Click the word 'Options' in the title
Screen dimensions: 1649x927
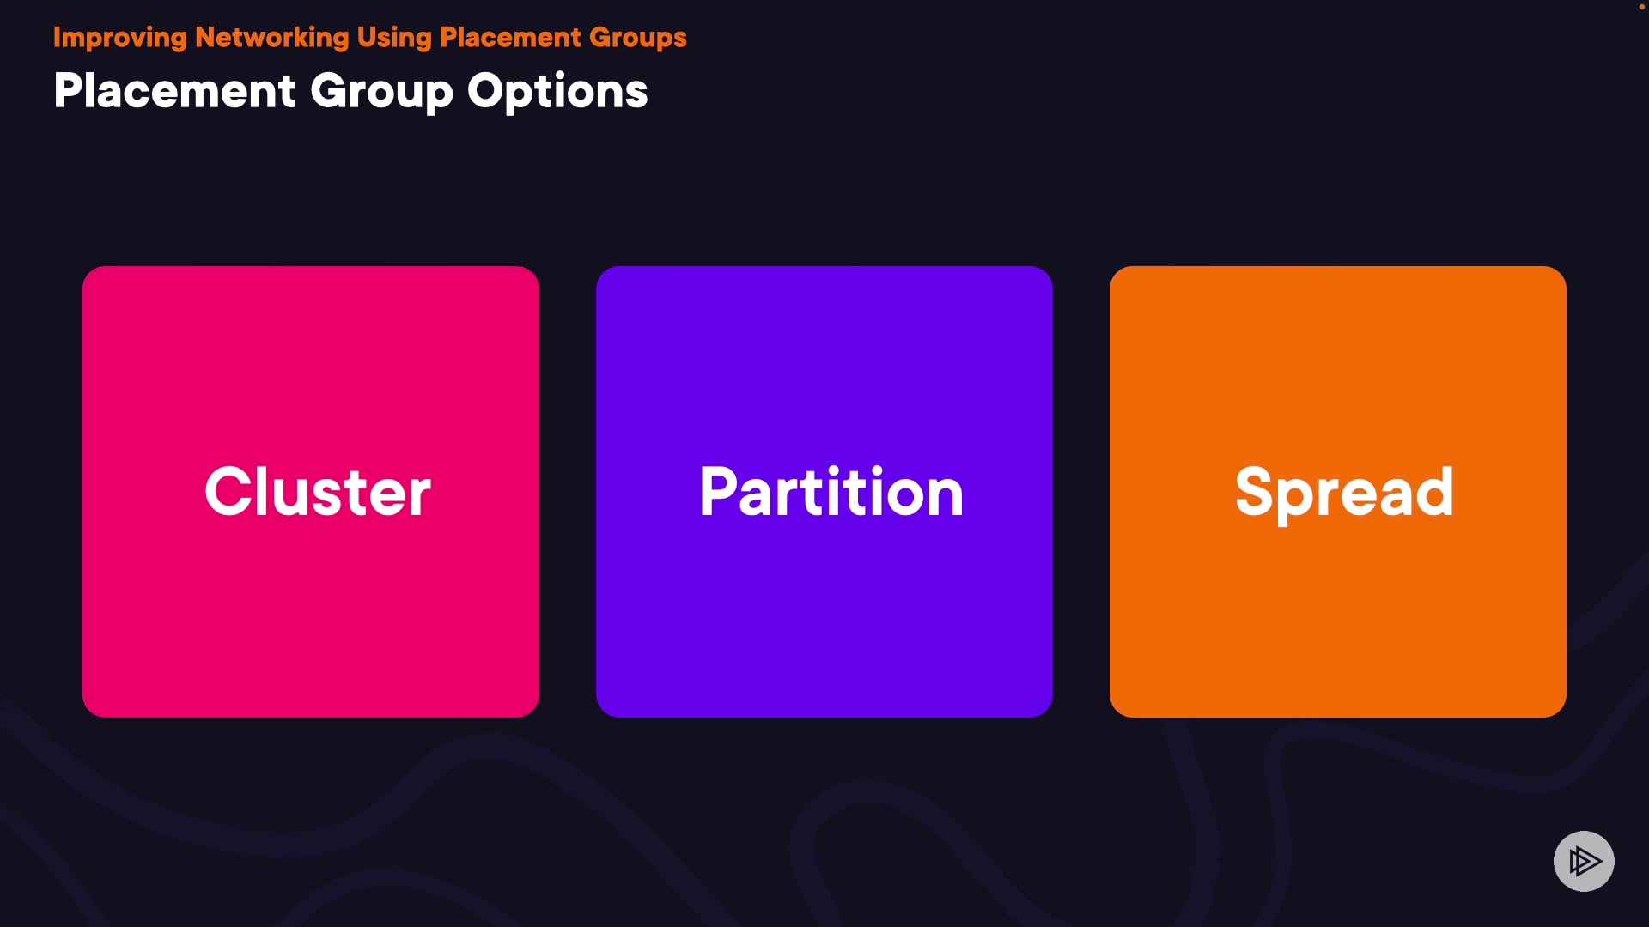click(557, 91)
